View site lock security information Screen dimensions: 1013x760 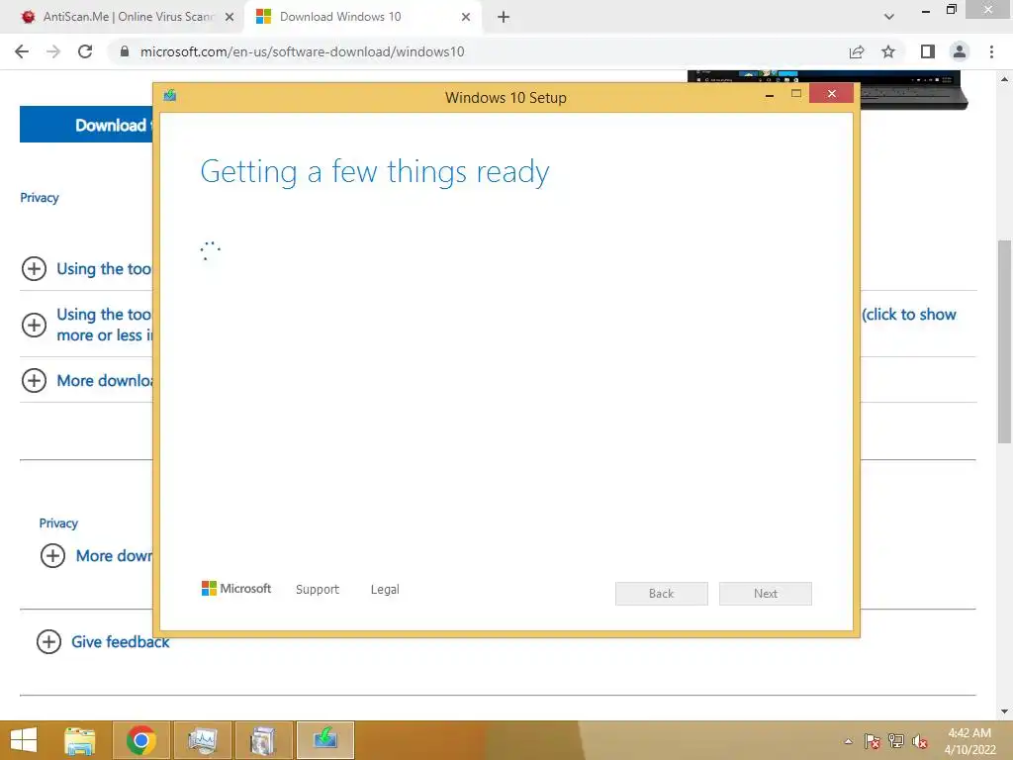(125, 51)
